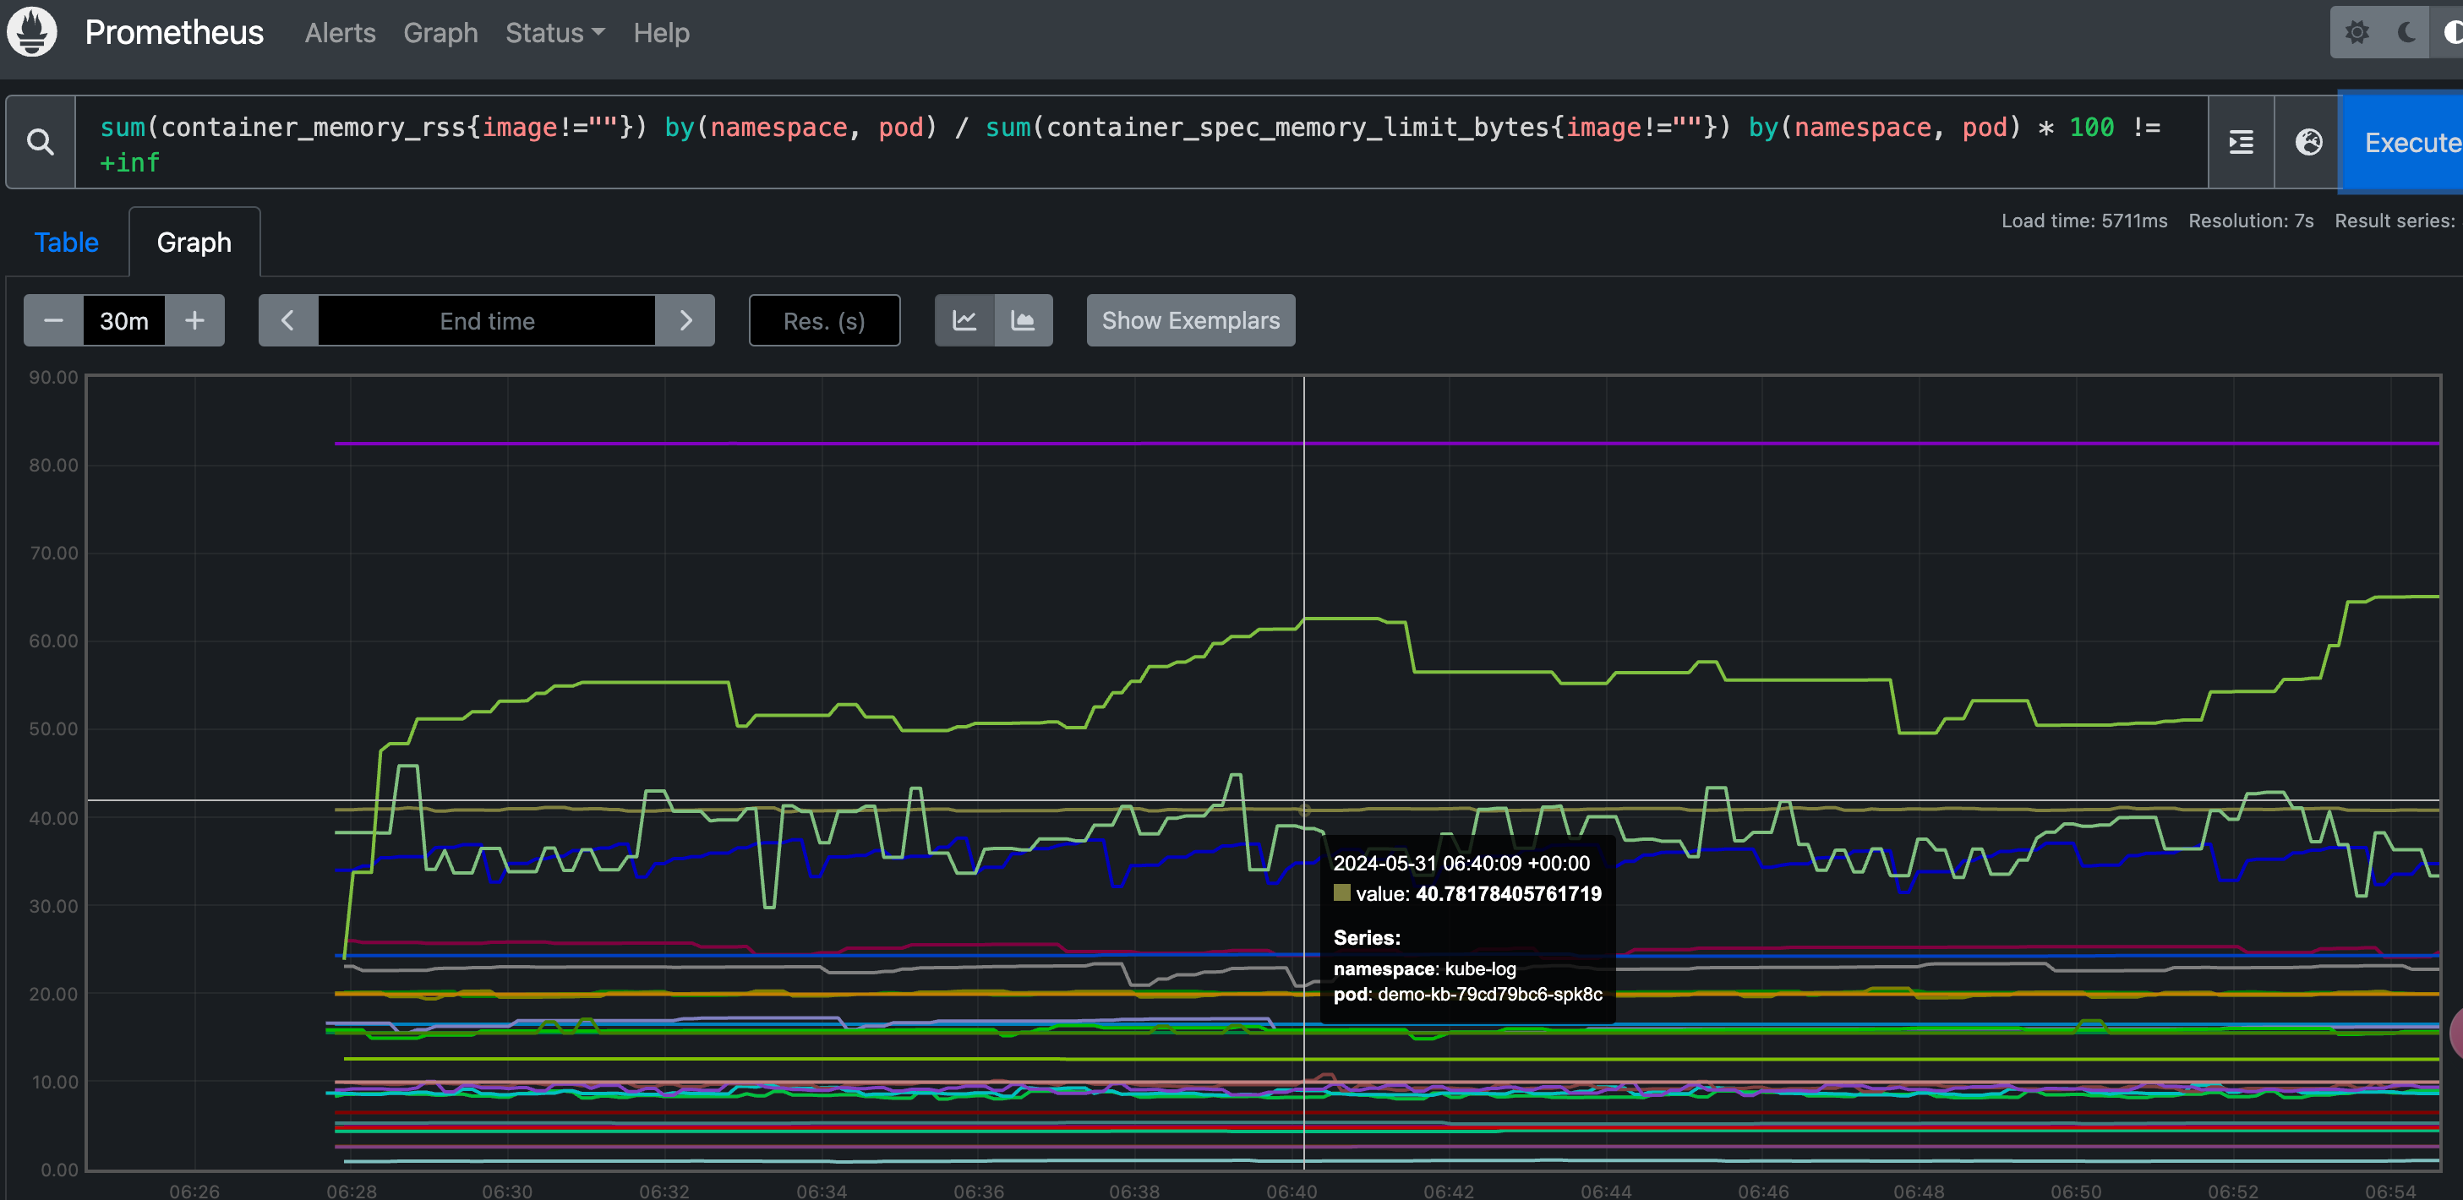Viewport: 2463px width, 1200px height.
Task: Click the query search magnifier icon
Action: (x=41, y=143)
